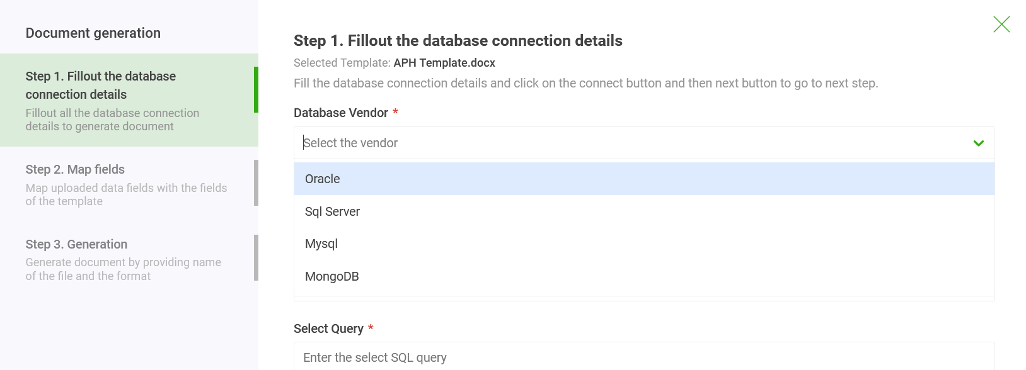Open Step 3 Generation in sidebar

pos(126,259)
